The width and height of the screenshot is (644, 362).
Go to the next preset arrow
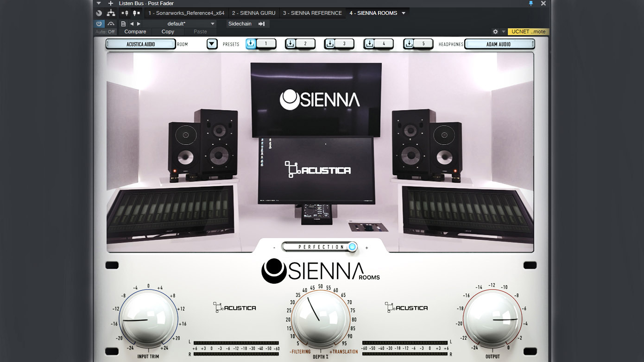138,24
